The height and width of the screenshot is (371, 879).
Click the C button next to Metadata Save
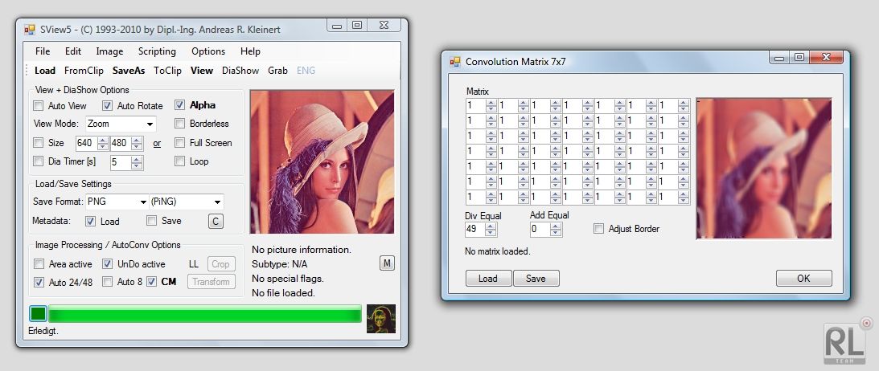(x=216, y=221)
